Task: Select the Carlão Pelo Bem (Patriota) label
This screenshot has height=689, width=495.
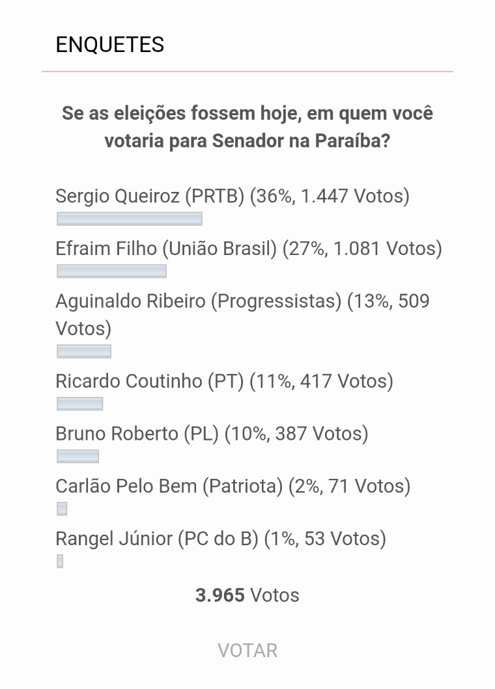Action: tap(233, 487)
